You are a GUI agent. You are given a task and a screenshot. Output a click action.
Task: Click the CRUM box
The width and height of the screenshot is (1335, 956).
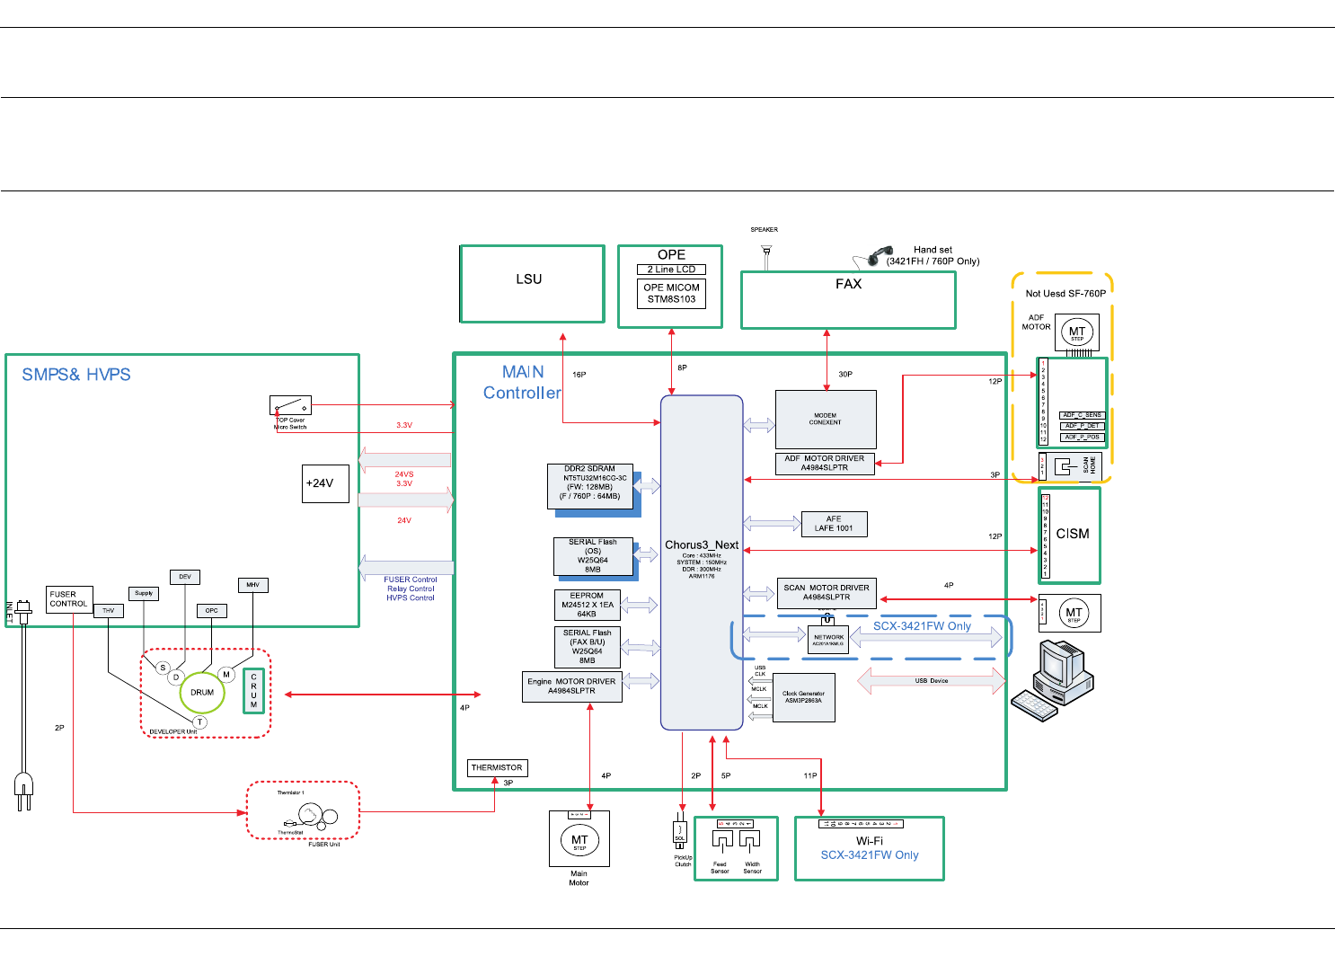[253, 690]
